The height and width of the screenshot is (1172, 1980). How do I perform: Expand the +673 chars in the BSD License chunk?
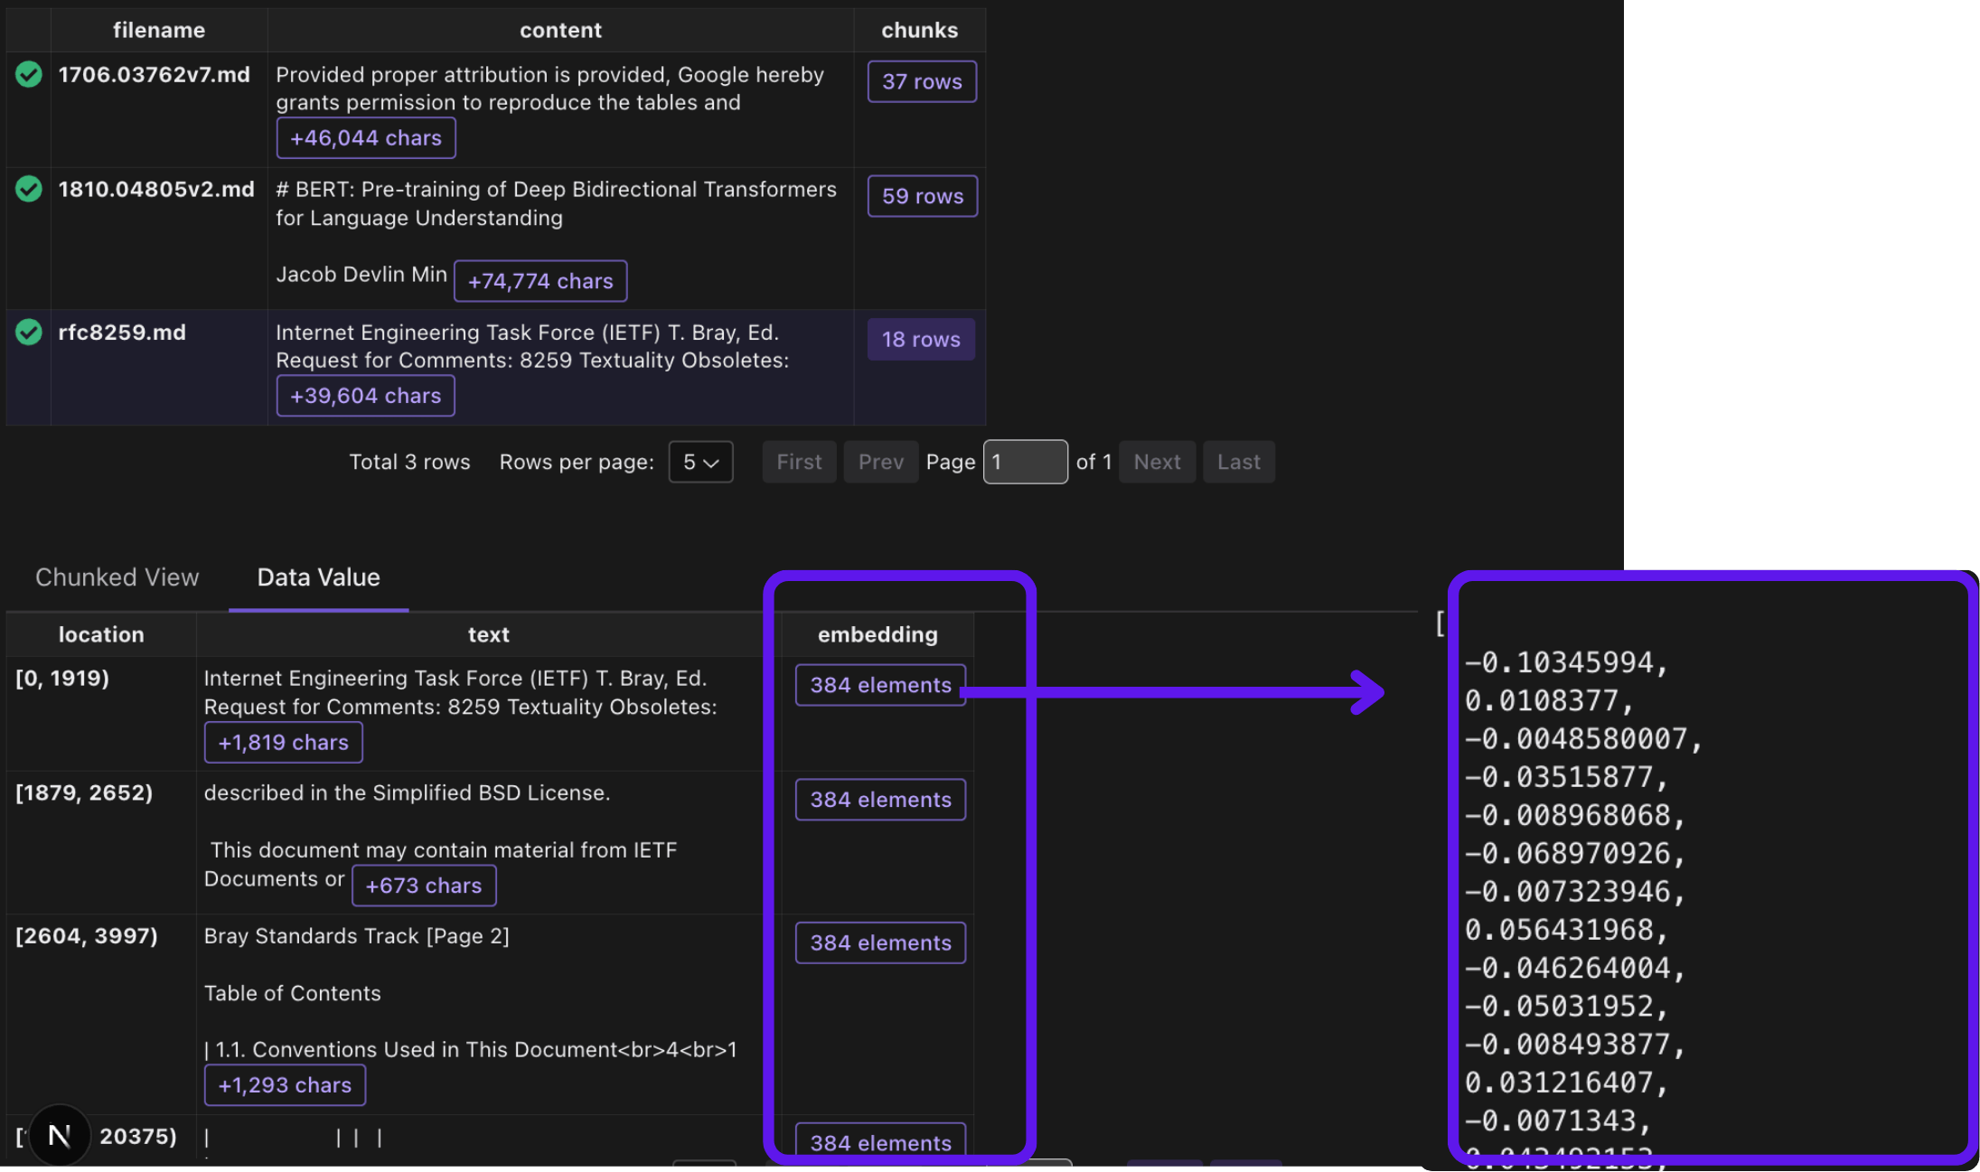click(x=424, y=886)
